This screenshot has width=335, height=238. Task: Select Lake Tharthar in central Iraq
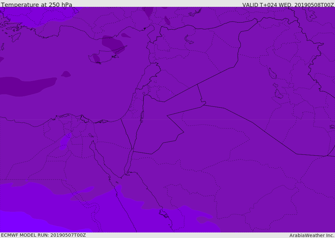273,73
